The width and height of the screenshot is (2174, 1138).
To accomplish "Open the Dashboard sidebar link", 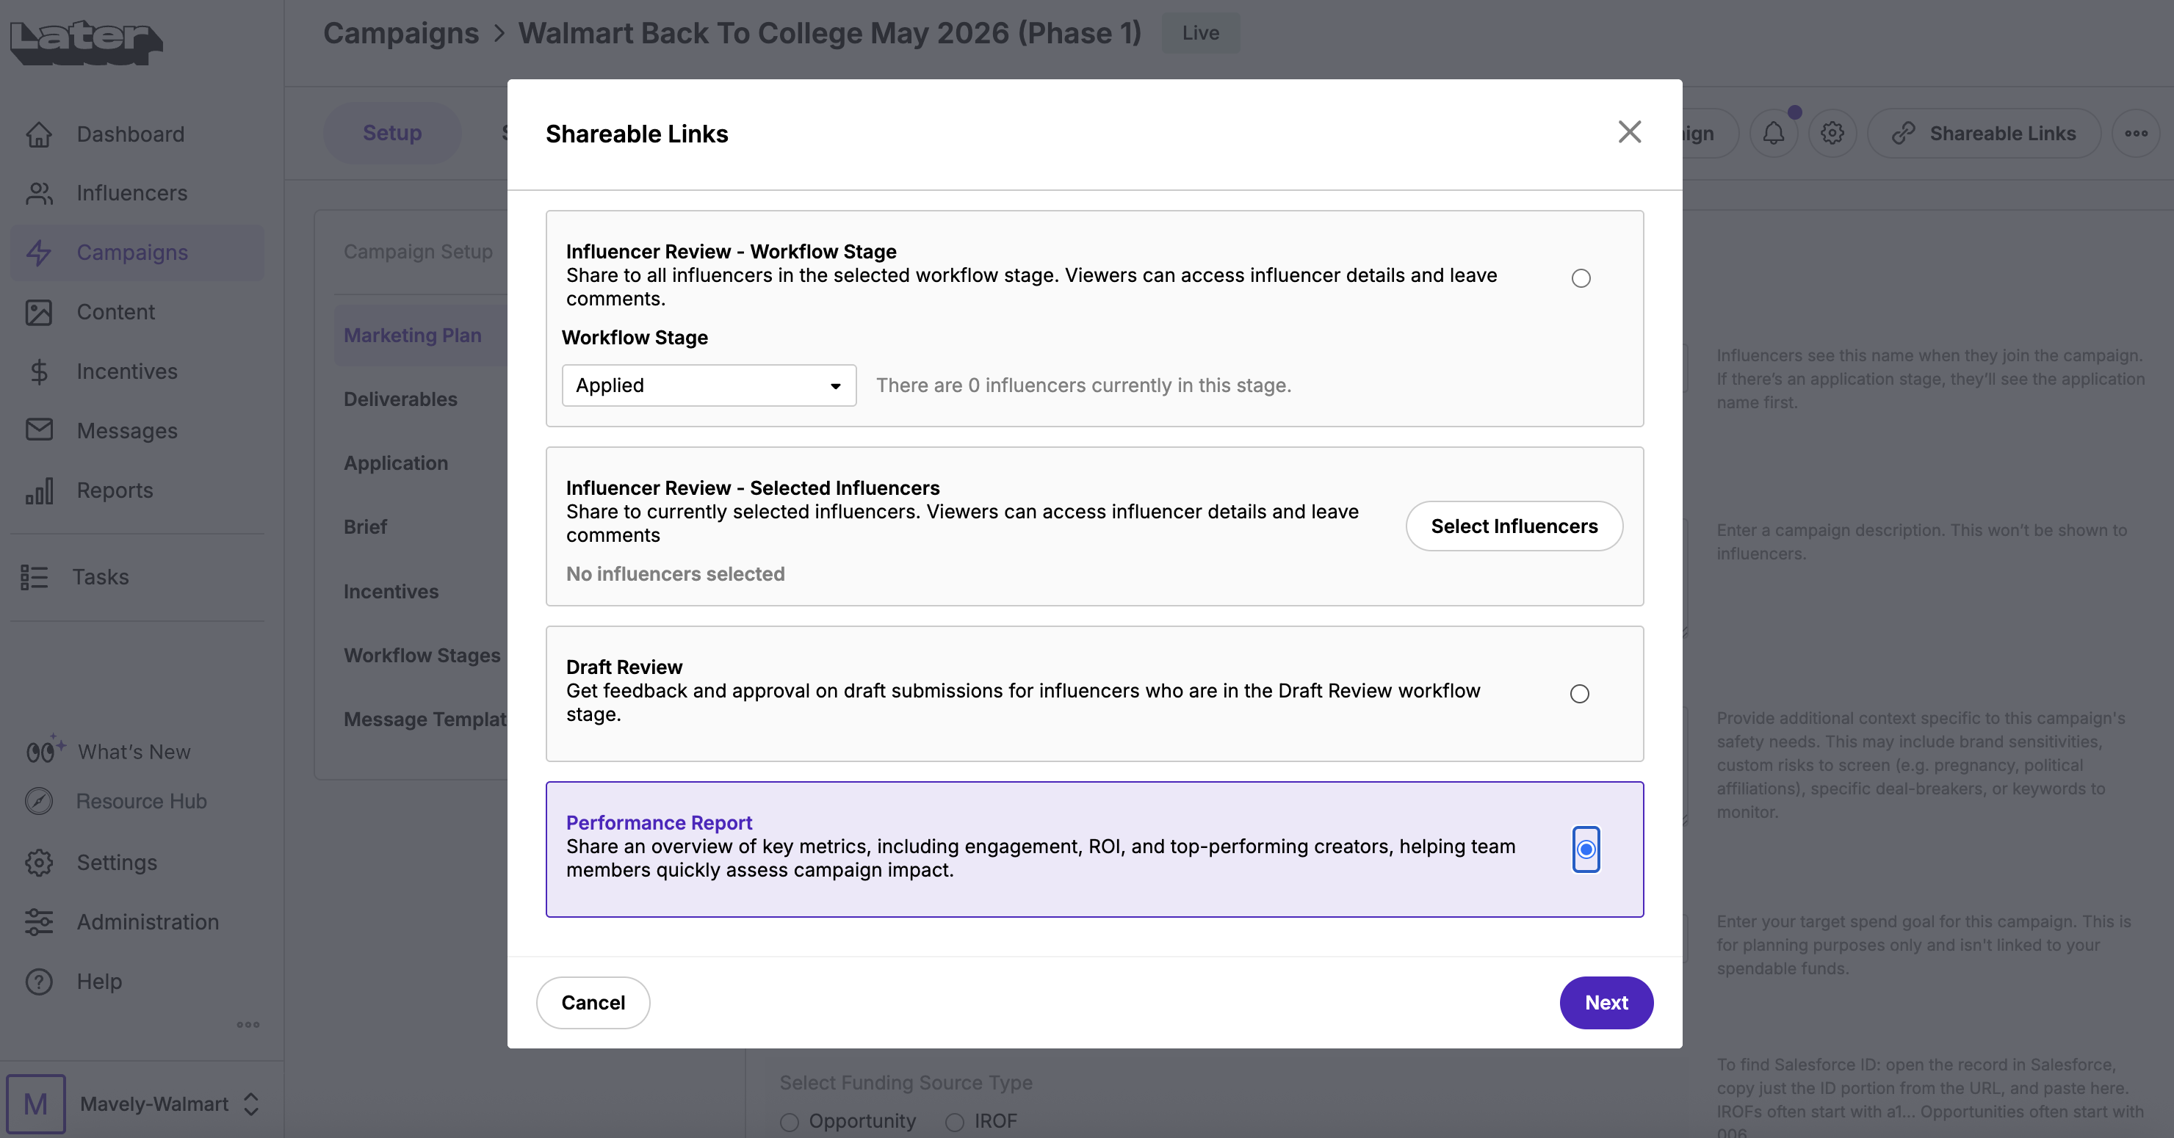I will (x=131, y=134).
